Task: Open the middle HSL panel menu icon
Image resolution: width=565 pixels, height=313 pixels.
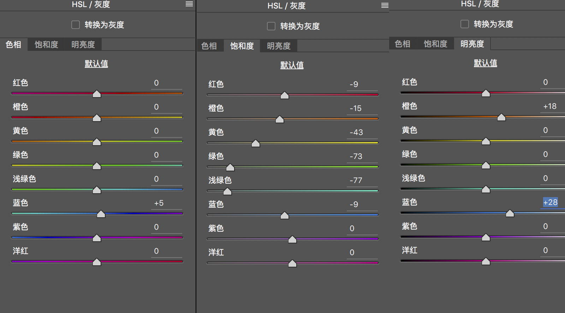Action: pos(385,5)
